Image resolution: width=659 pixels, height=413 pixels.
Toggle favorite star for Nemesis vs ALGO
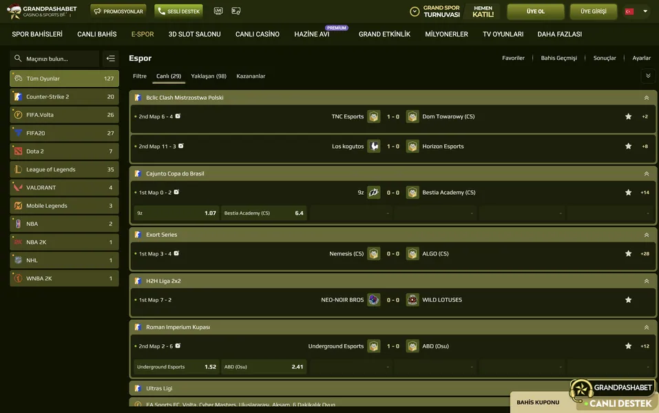[x=628, y=254]
